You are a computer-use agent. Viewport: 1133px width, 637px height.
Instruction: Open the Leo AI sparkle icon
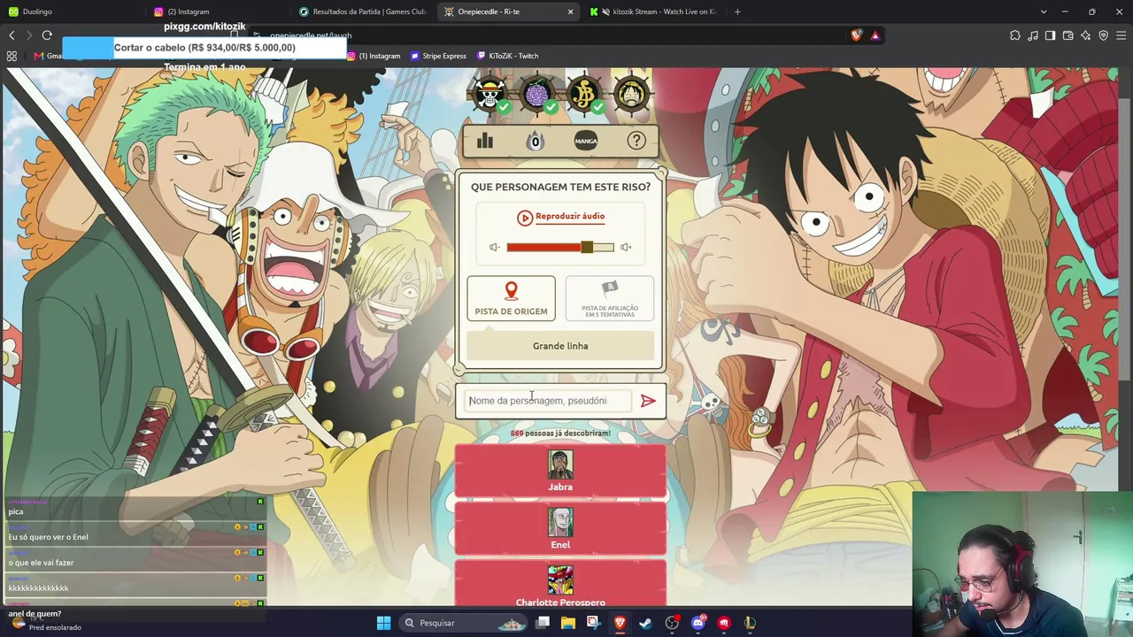[1086, 35]
